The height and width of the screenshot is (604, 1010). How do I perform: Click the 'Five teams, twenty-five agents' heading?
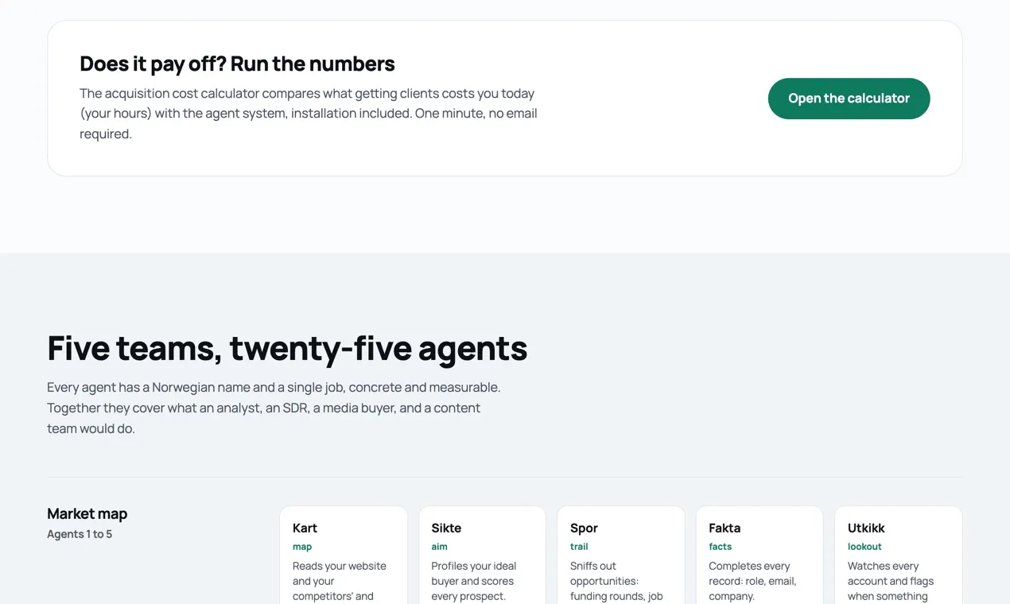click(287, 348)
